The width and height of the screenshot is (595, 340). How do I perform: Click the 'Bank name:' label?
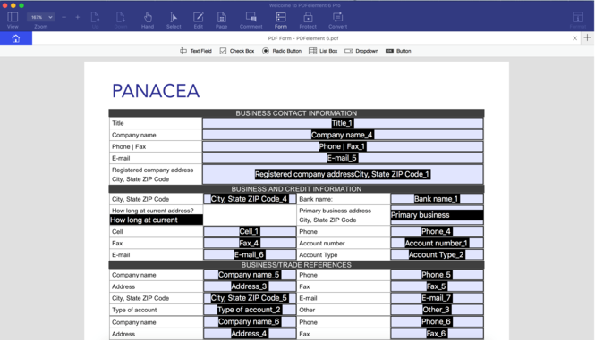pyautogui.click(x=316, y=199)
